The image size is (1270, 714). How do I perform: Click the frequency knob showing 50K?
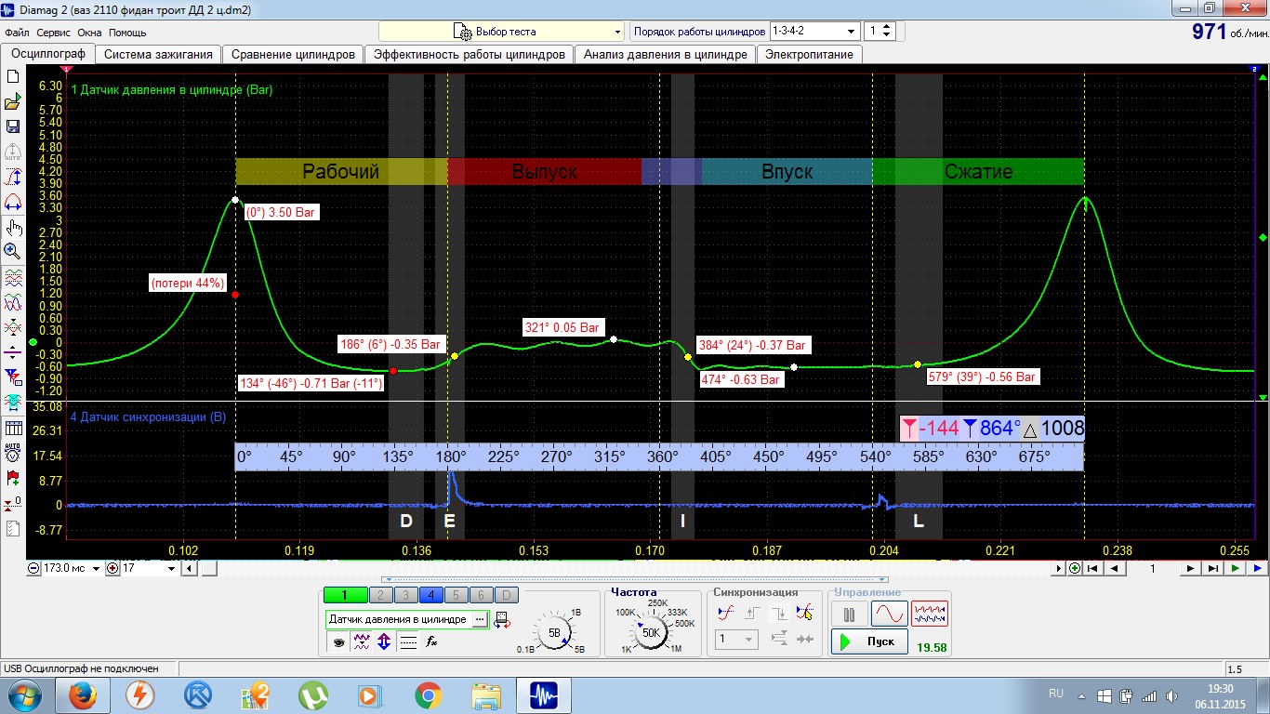(x=651, y=632)
